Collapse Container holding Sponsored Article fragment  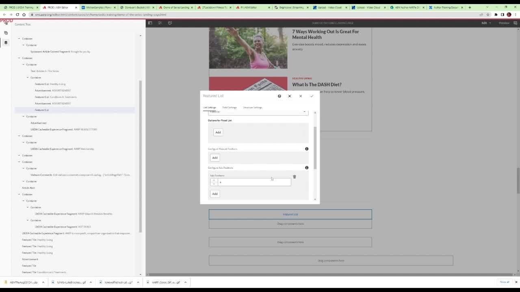click(x=24, y=45)
